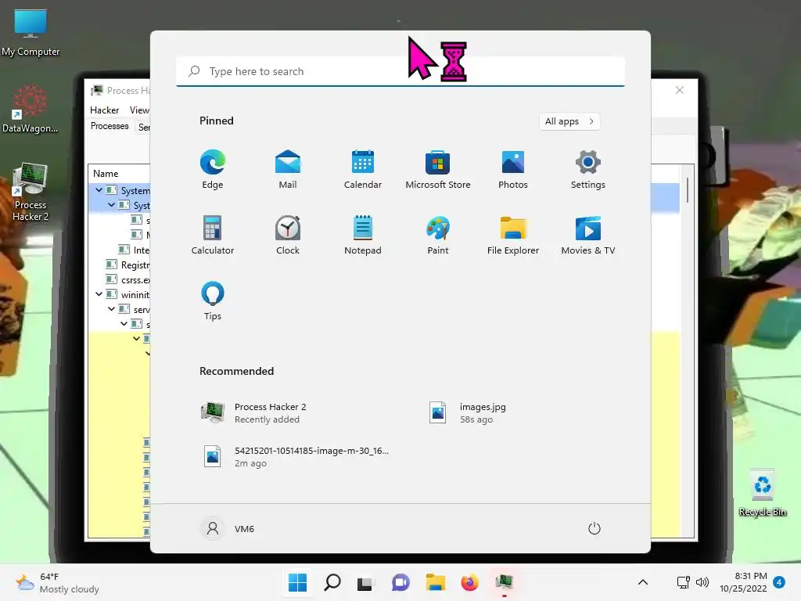Image resolution: width=801 pixels, height=601 pixels.
Task: Open the Calendar app
Action: [x=363, y=170]
